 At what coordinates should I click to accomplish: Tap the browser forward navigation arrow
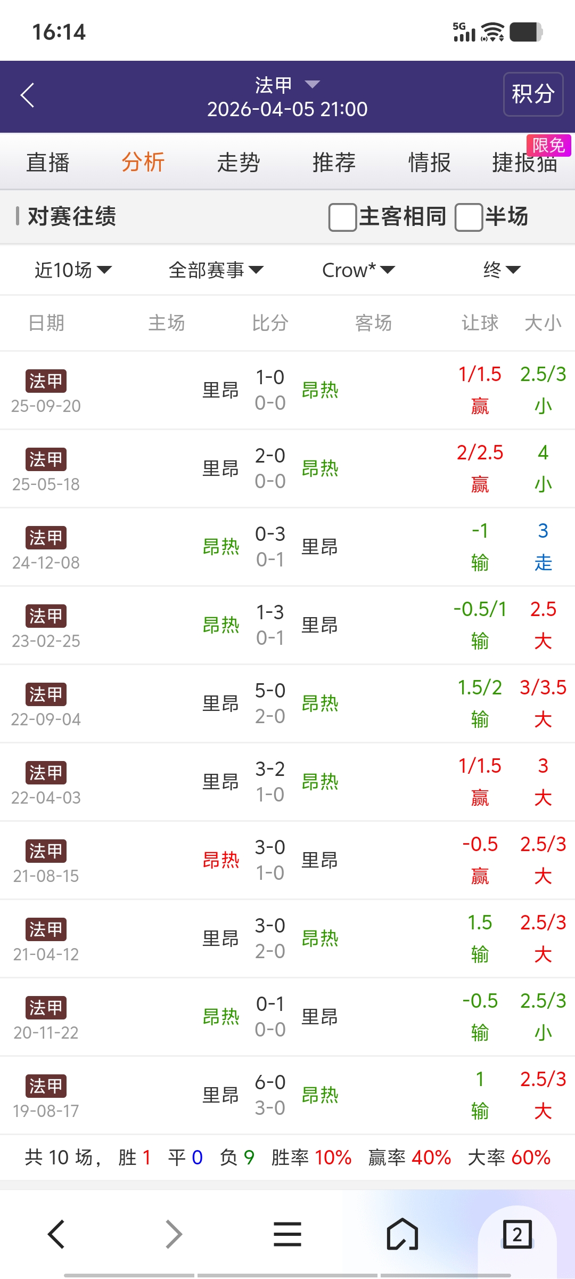[174, 1234]
